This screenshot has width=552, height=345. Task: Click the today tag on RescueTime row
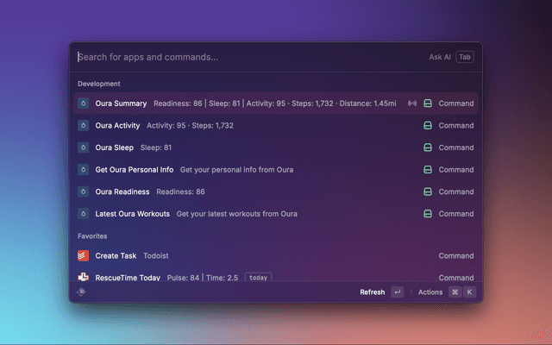(x=258, y=278)
